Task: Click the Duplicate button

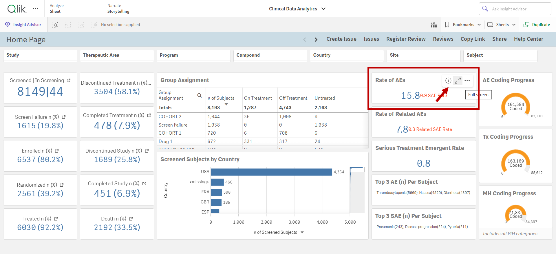Action: click(537, 25)
